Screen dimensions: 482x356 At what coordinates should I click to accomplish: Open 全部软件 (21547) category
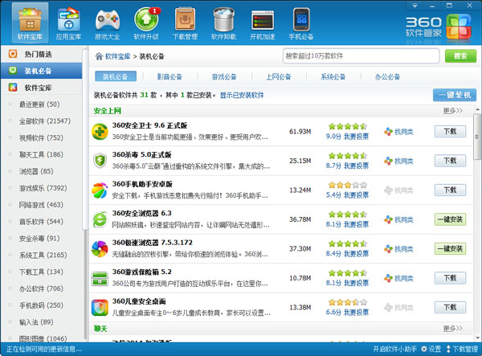click(45, 121)
